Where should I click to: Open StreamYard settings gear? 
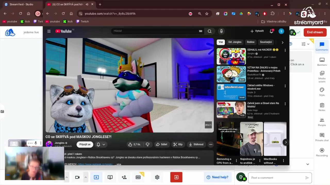click(x=157, y=177)
